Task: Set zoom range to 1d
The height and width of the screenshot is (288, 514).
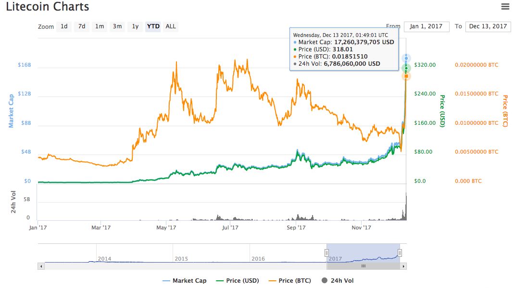Action: (x=64, y=26)
